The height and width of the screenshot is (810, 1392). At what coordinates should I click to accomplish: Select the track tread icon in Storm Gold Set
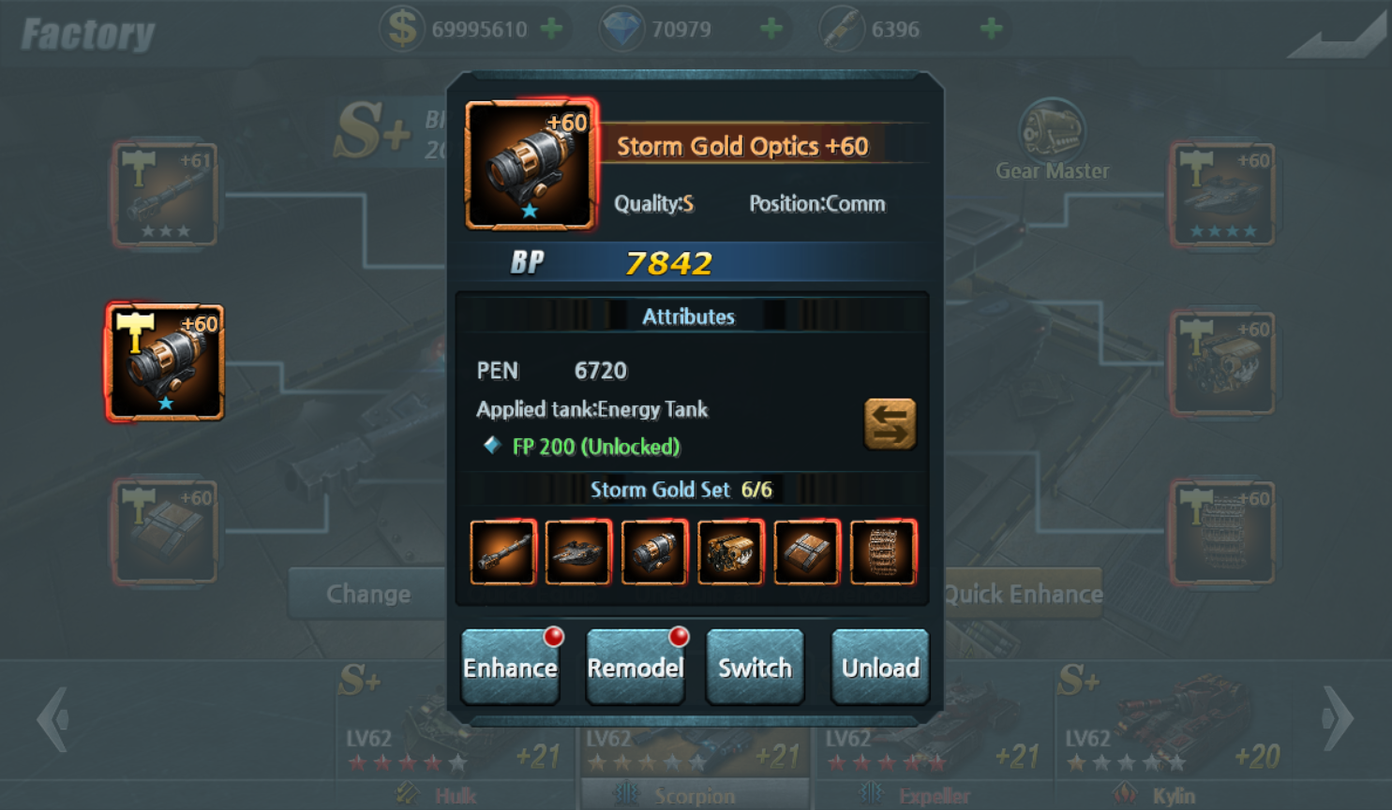[882, 552]
